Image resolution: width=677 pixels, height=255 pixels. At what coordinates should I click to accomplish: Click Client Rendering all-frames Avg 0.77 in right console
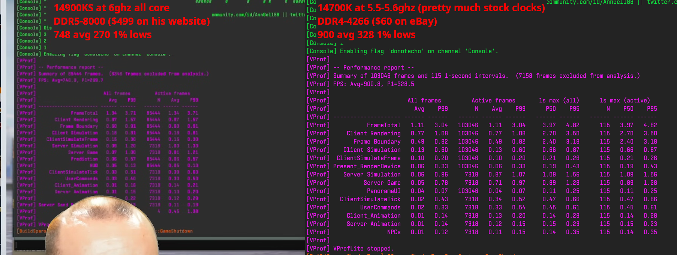418,133
